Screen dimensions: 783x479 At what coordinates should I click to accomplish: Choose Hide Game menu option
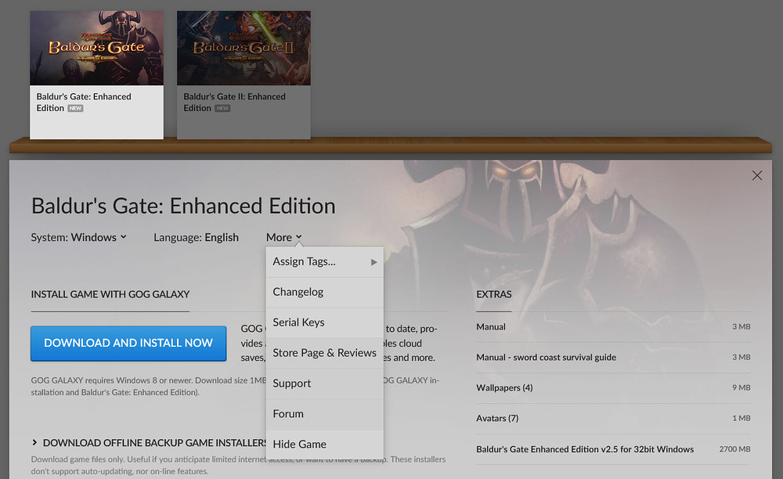tap(325, 445)
